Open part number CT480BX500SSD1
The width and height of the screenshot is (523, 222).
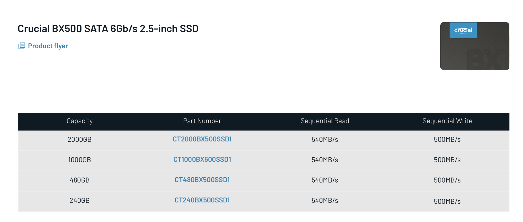point(202,180)
